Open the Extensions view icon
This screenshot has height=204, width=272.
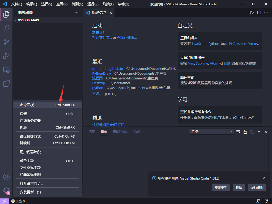click(x=6, y=84)
